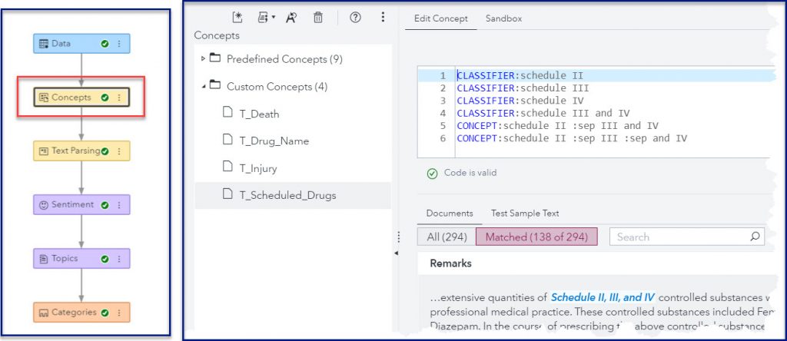Select the T_Death concept
Viewport: 787px width, 341px height.
259,114
